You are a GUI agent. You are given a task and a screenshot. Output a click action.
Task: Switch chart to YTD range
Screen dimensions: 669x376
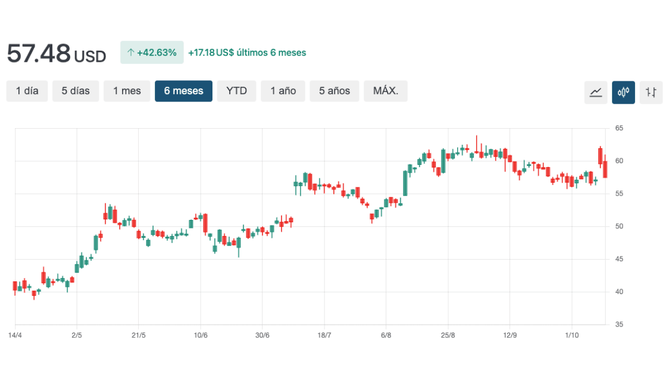pos(236,91)
